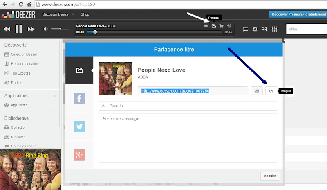Click the People Need Love title in player
Viewport: 327px width, 190px height.
(90, 26)
